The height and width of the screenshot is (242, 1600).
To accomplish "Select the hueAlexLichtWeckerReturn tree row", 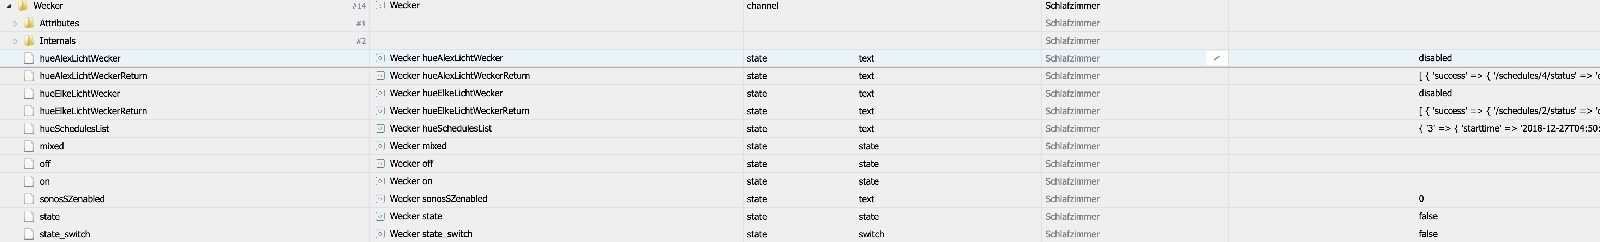I will click(x=93, y=76).
